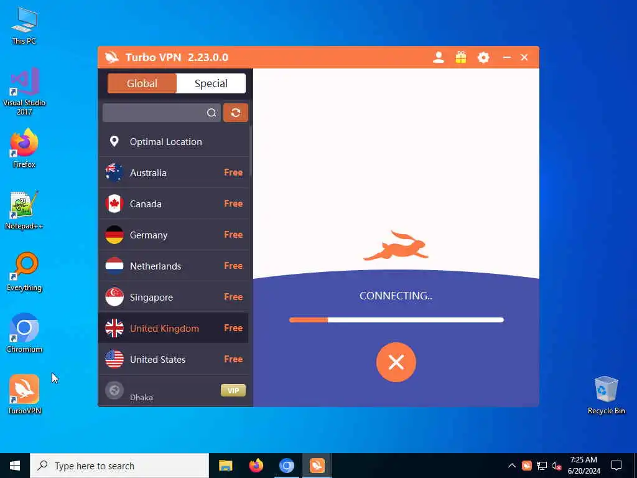
Task: Click the Canada flag icon
Action: (114, 204)
